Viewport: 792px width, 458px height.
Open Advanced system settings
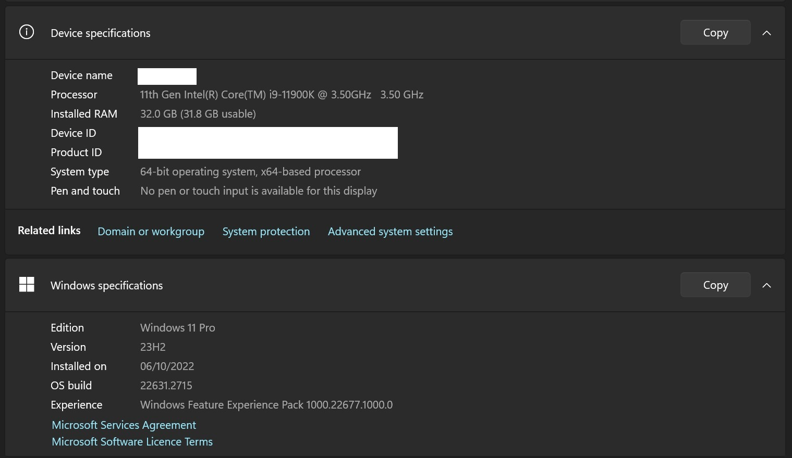pyautogui.click(x=390, y=232)
